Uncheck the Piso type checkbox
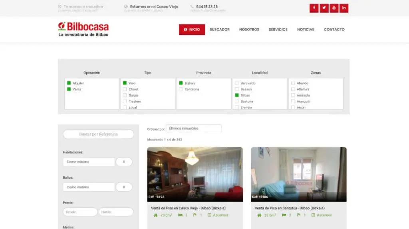409x229 pixels. (x=125, y=83)
